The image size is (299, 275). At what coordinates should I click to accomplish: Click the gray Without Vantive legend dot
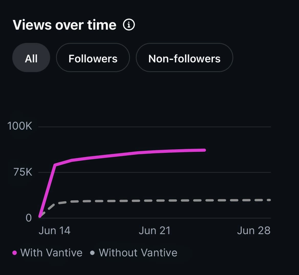pyautogui.click(x=92, y=253)
